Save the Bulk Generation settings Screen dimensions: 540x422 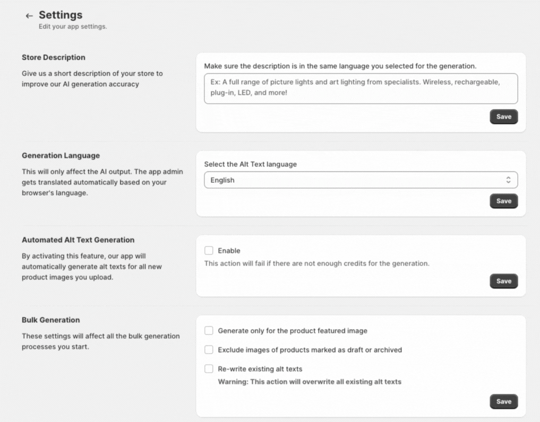coord(503,401)
